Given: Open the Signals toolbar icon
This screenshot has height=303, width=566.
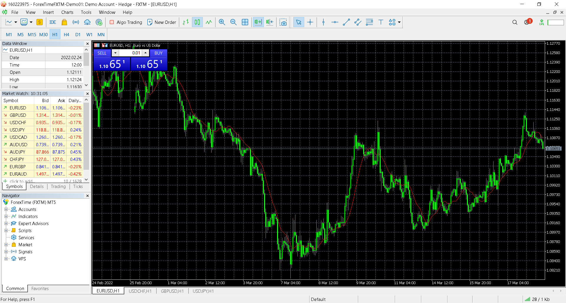Looking at the screenshot, I should tap(76, 22).
